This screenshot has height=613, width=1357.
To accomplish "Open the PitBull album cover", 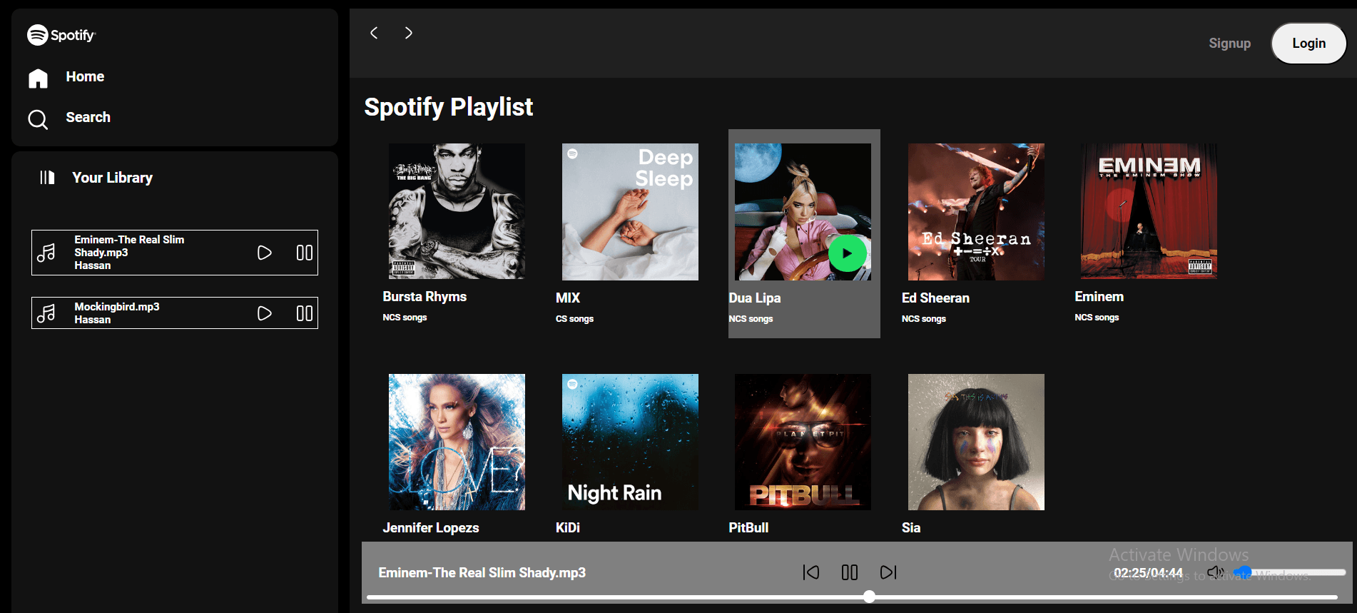I will coord(803,442).
